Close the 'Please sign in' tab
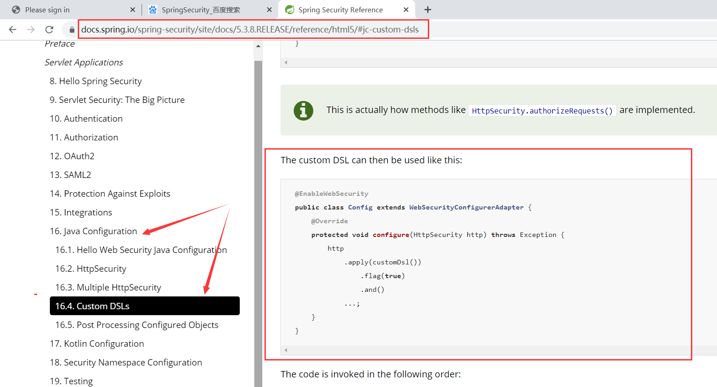Screen dimensions: 717x387 coord(133,10)
